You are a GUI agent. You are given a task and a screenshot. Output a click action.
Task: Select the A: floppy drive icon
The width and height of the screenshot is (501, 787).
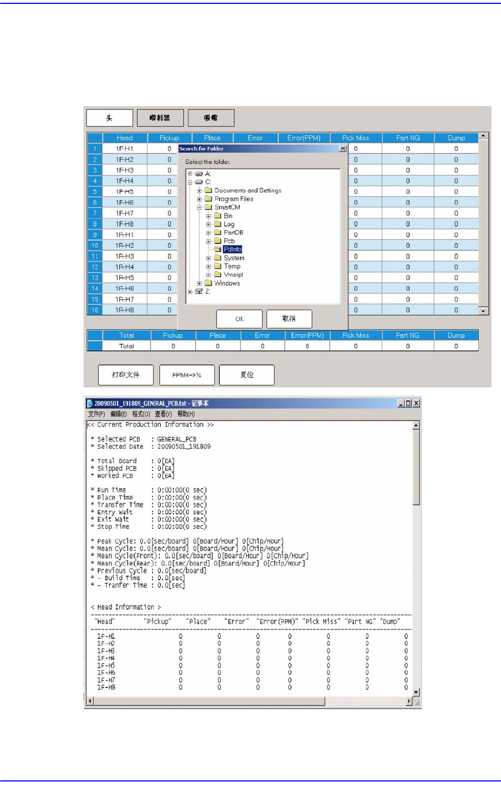pyautogui.click(x=199, y=174)
